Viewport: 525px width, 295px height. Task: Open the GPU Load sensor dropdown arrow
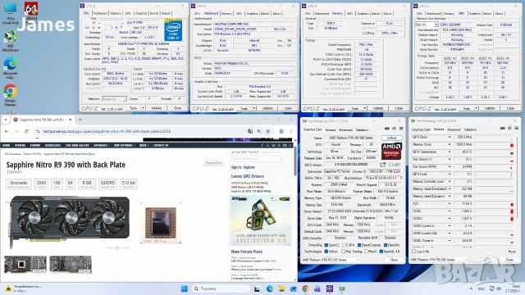[450, 174]
